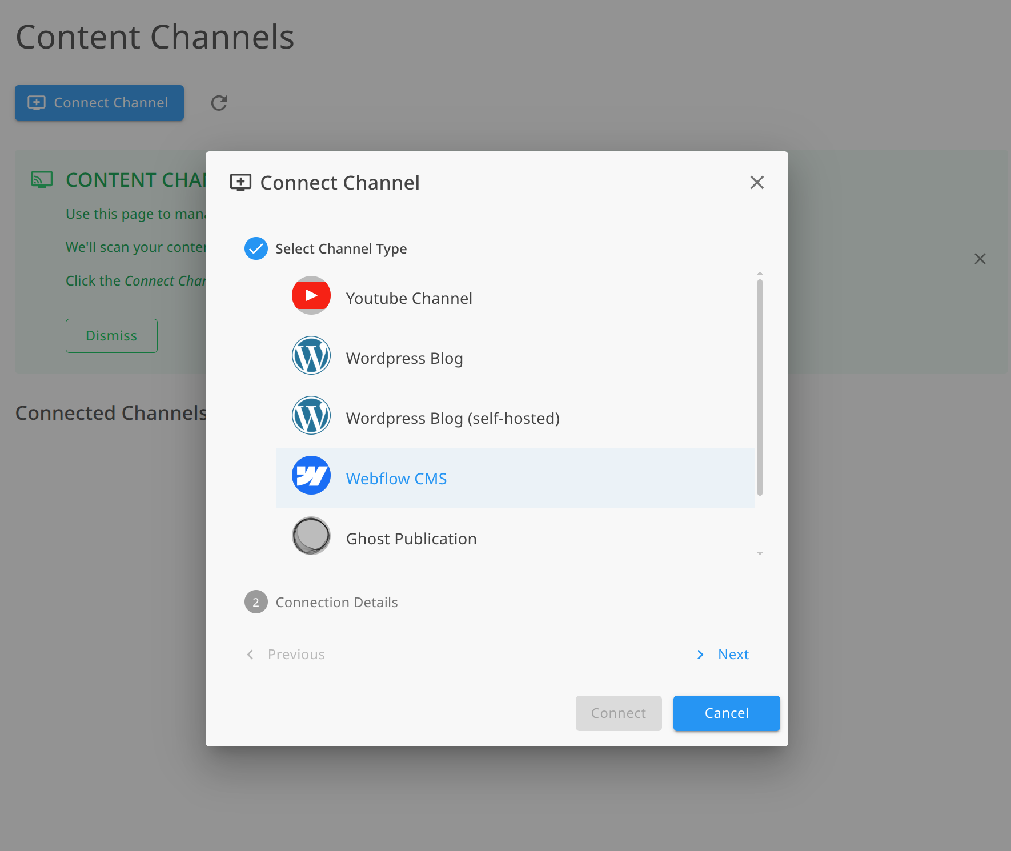Click the Connect Channel dialog header icon

(x=241, y=182)
